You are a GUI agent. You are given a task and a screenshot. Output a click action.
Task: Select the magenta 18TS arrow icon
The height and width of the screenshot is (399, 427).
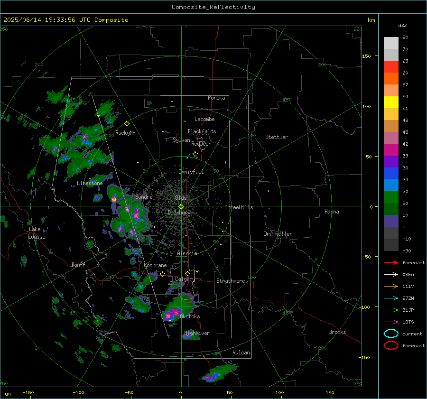pyautogui.click(x=391, y=322)
